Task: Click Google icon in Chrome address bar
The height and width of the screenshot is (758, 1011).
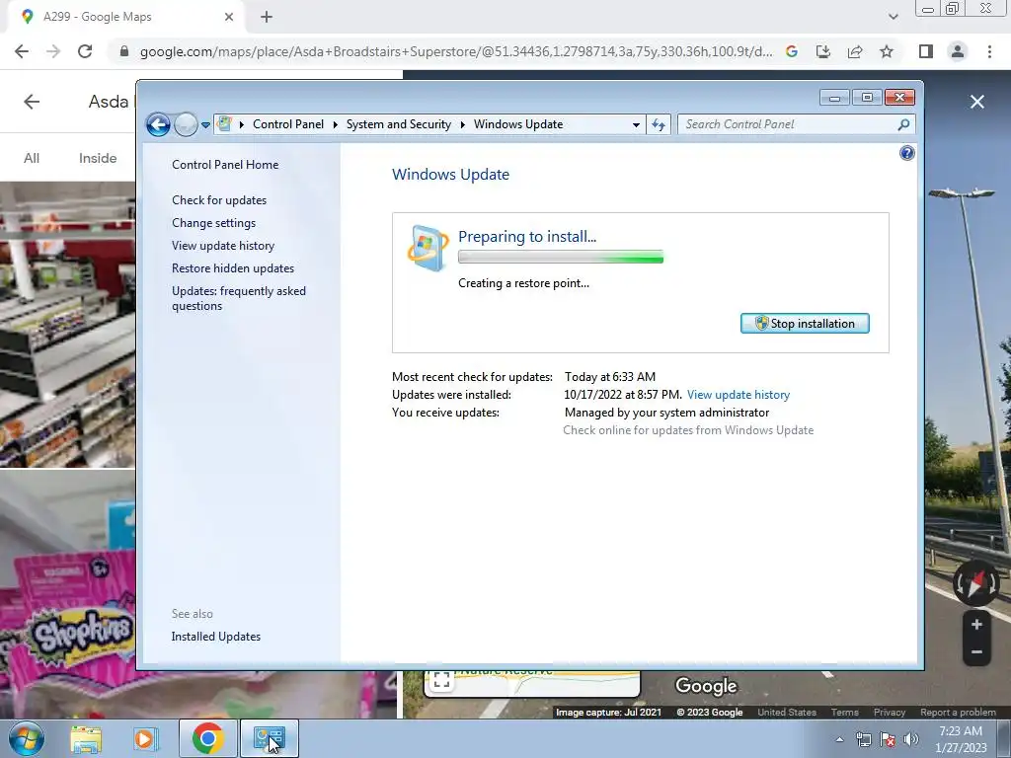Action: click(792, 51)
